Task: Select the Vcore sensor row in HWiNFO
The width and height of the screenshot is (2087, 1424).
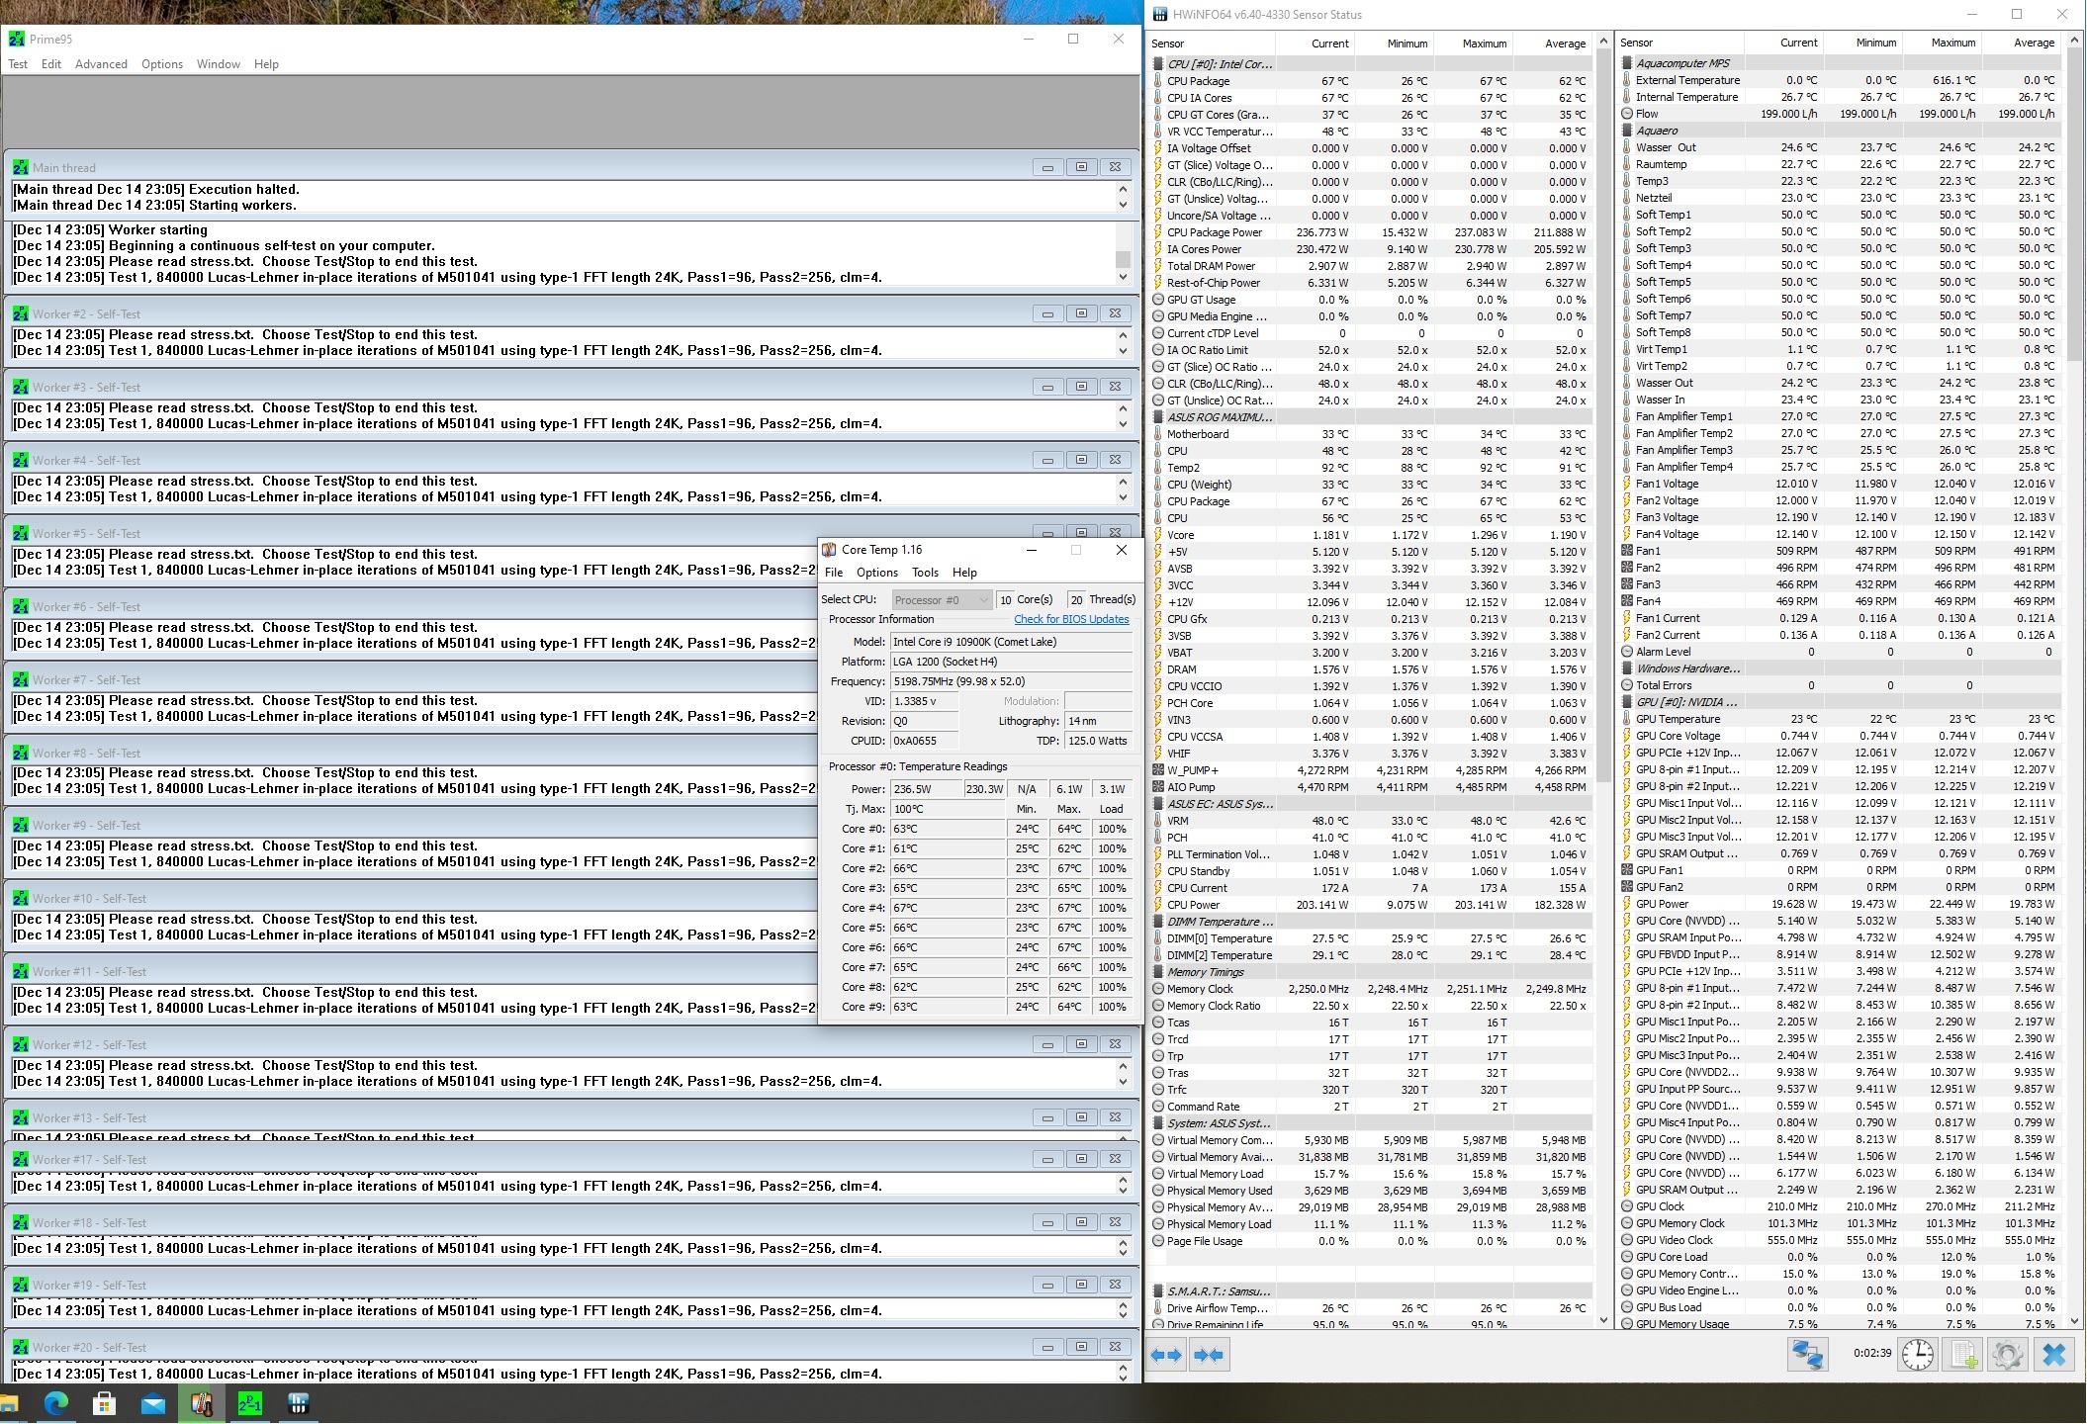Action: pos(1372,535)
